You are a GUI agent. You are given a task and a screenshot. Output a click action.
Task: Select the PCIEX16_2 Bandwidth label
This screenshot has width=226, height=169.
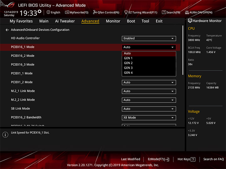click(26, 117)
